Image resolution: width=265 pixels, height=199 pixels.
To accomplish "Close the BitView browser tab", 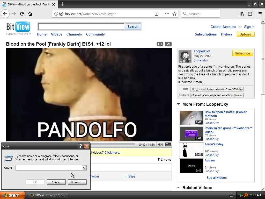I will click(x=54, y=4).
